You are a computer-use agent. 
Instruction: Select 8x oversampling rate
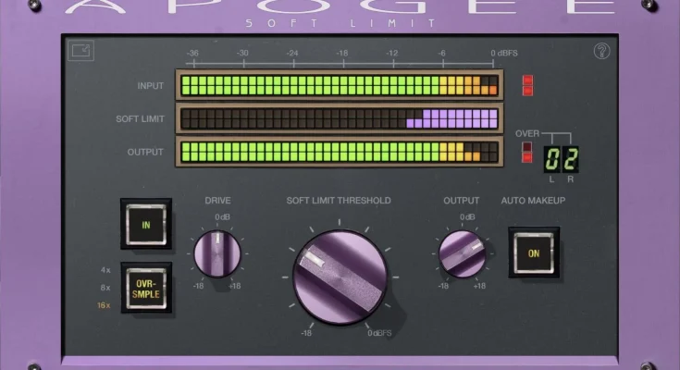pos(105,288)
